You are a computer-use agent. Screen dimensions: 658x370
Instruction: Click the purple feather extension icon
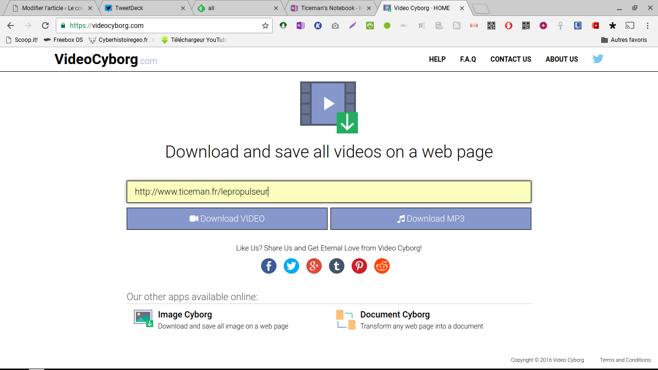pos(353,26)
